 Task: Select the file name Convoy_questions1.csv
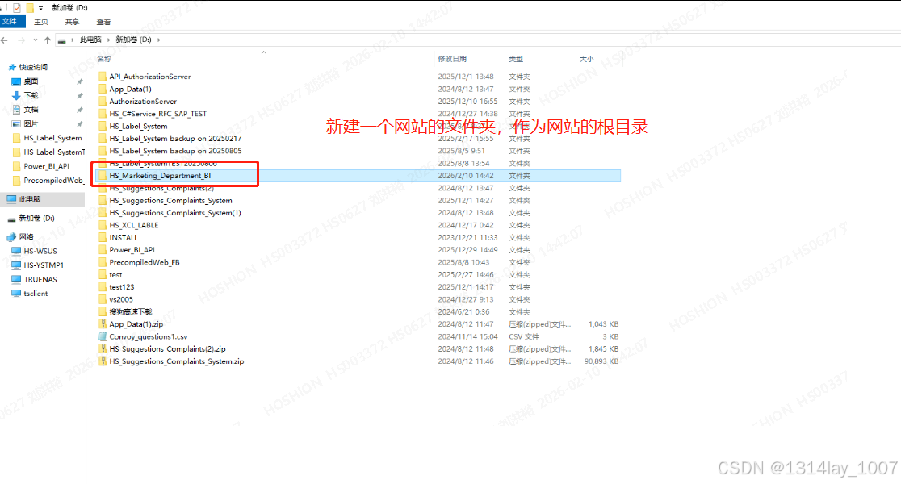(x=149, y=336)
